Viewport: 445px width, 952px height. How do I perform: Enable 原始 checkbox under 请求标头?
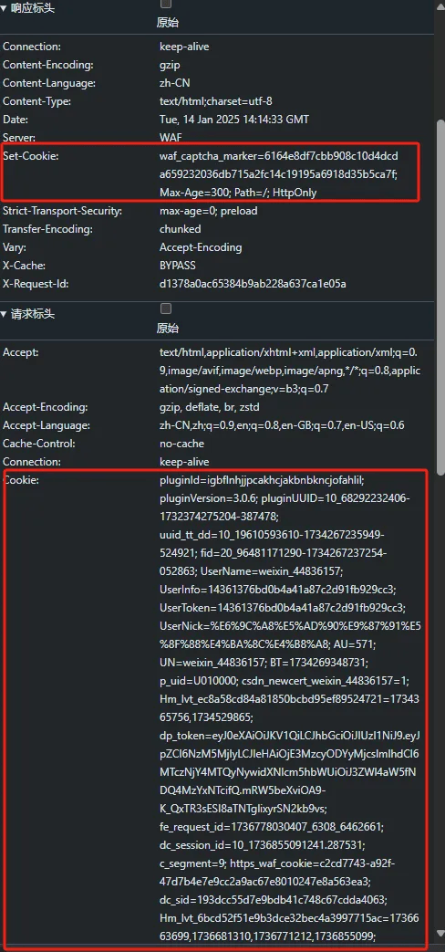pyautogui.click(x=166, y=309)
